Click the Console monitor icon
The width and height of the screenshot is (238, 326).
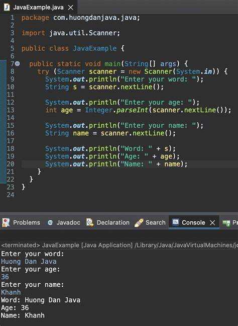(x=176, y=222)
